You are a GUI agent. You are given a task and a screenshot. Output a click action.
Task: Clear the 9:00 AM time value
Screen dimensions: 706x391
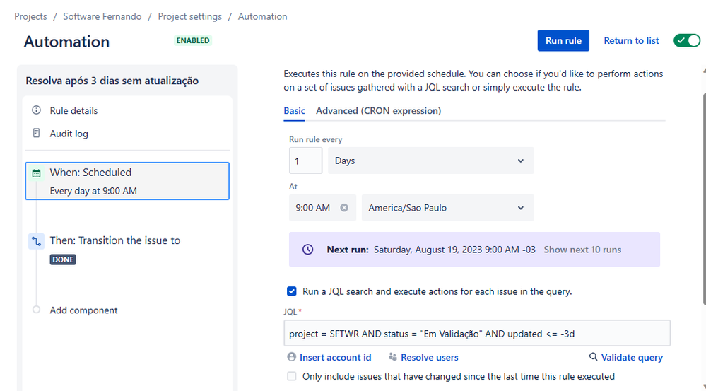(344, 208)
